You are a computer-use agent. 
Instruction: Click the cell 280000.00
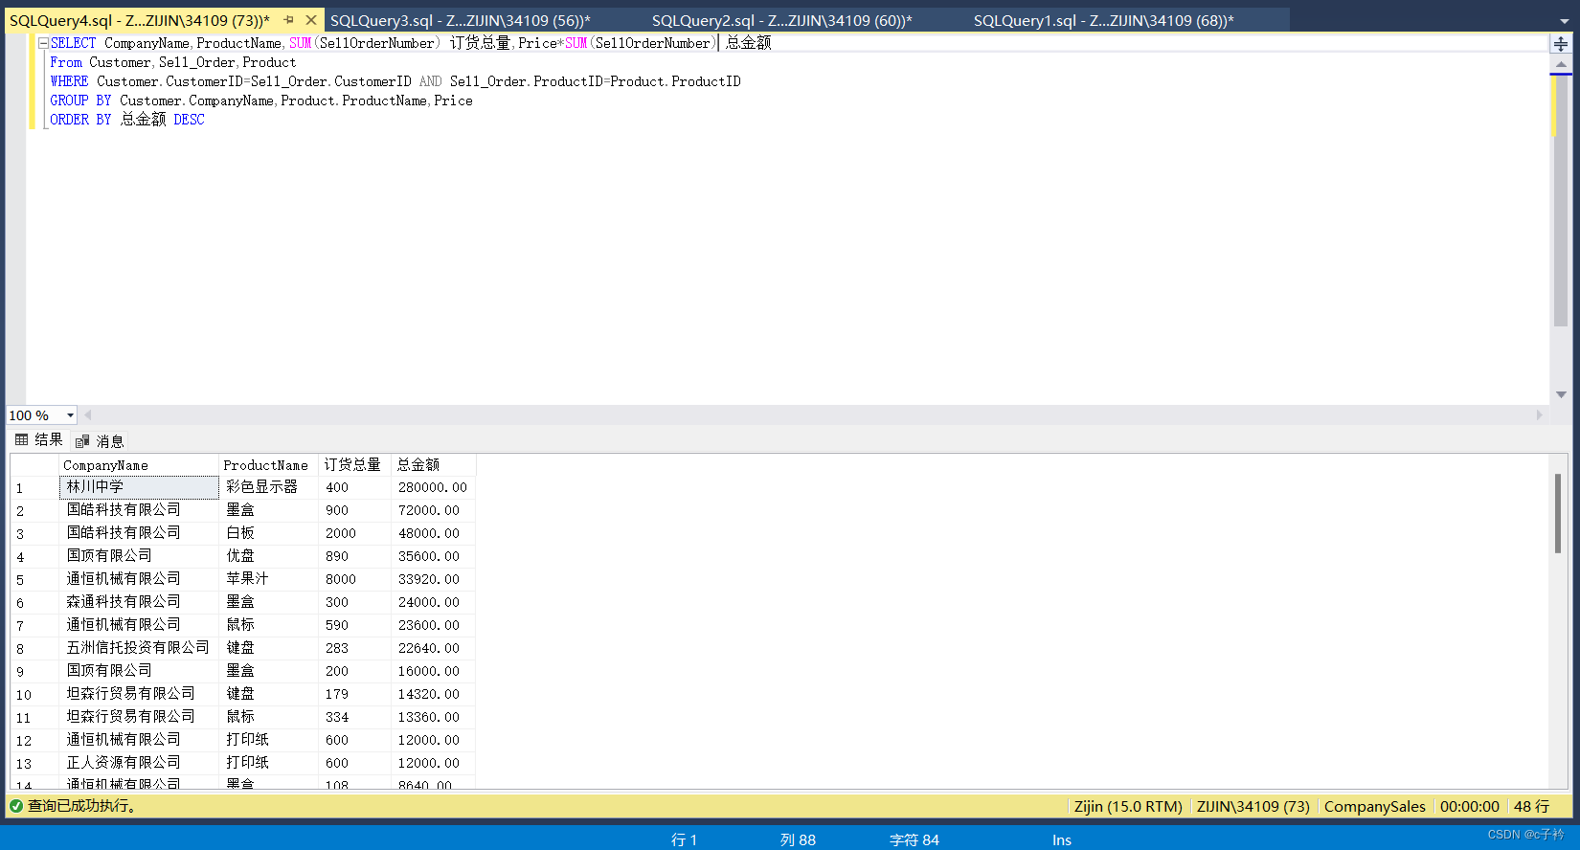(434, 487)
